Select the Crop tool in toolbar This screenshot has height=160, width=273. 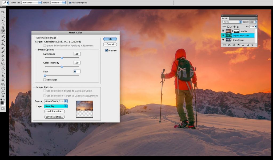[3, 28]
